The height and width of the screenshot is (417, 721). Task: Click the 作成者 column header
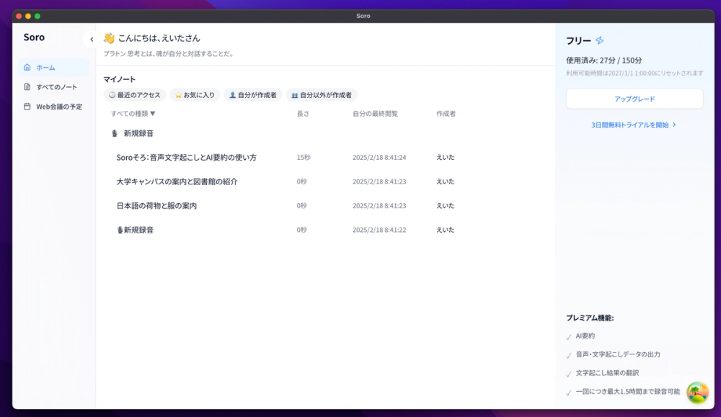tap(446, 114)
